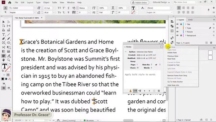Open Editorial Design workspace dropdown
216x122 pixels.
pyautogui.click(x=161, y=2)
